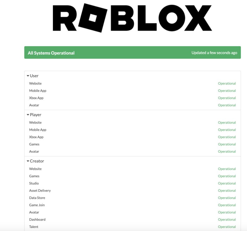Screen dimensions: 247x231
Task: Click the User section header
Action: 34,76
